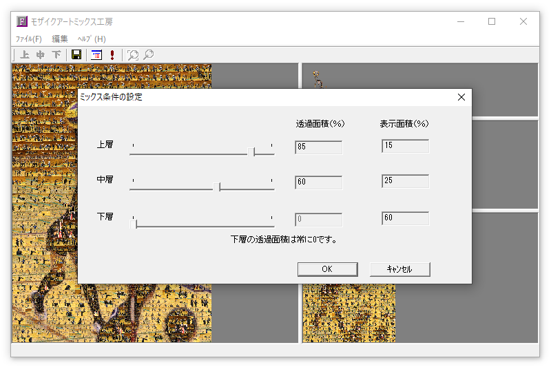Open the mix settings list icon

coord(96,54)
